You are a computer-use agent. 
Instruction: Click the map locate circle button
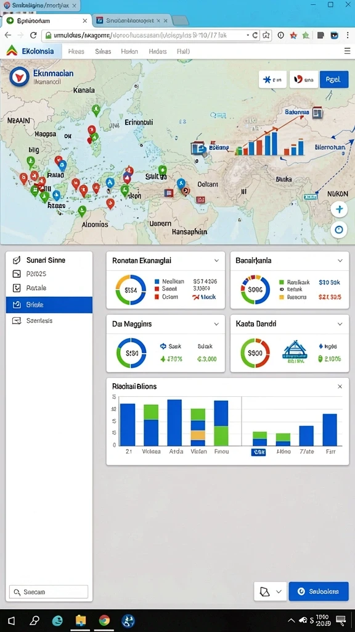click(339, 230)
